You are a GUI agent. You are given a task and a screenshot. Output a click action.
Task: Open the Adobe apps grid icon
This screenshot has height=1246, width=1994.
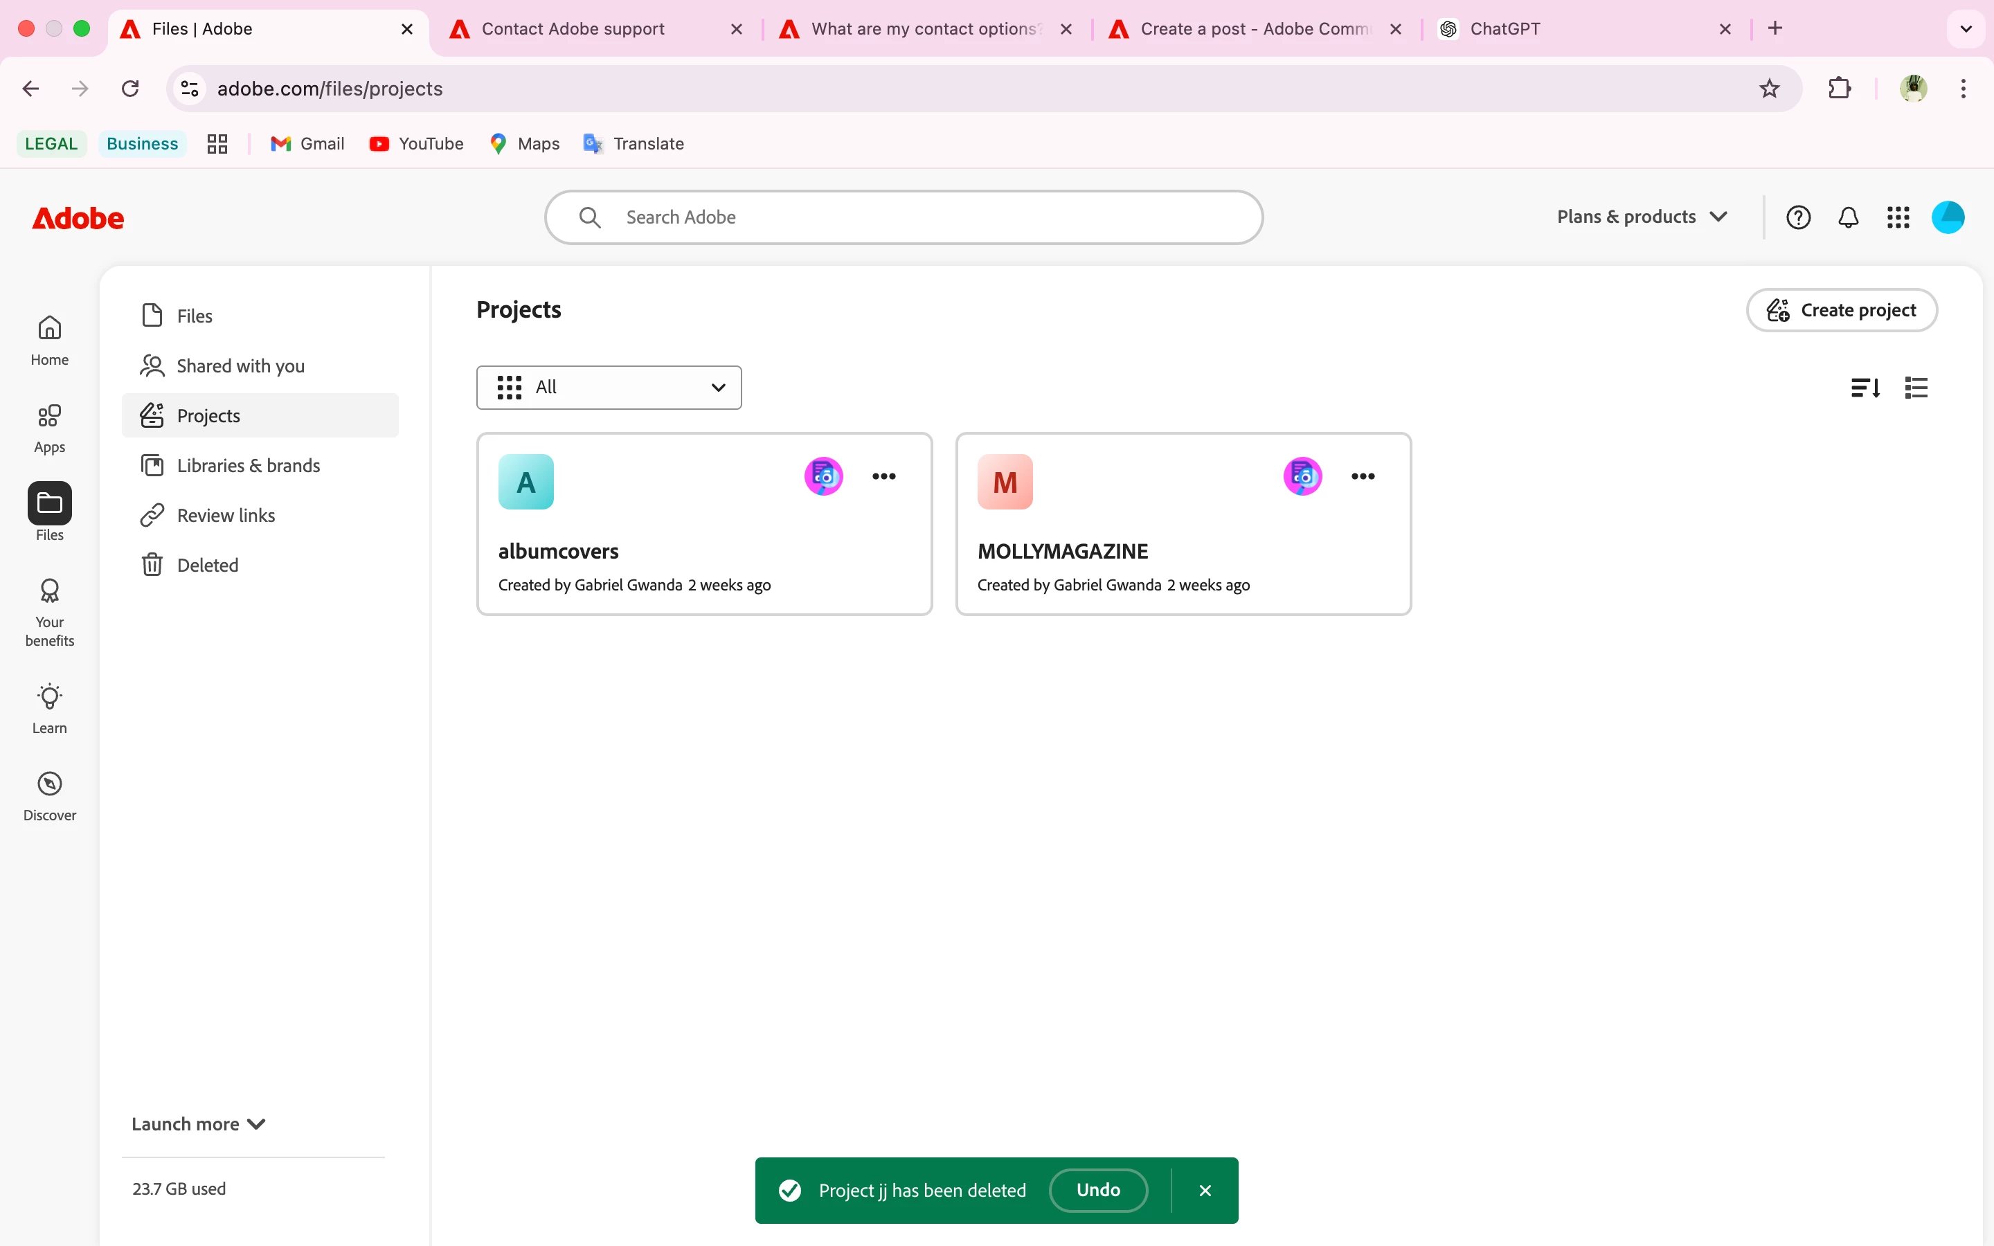[1898, 217]
